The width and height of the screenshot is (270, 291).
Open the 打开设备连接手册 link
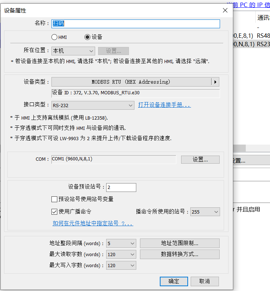[x=164, y=105]
